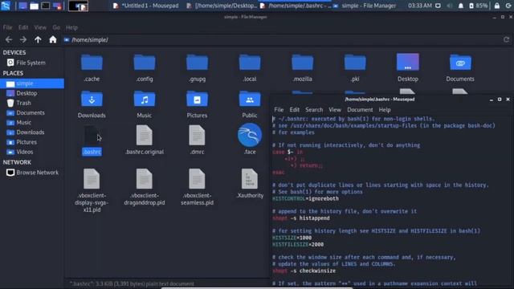
Task: Select the .Xauthority file
Action: (250, 184)
